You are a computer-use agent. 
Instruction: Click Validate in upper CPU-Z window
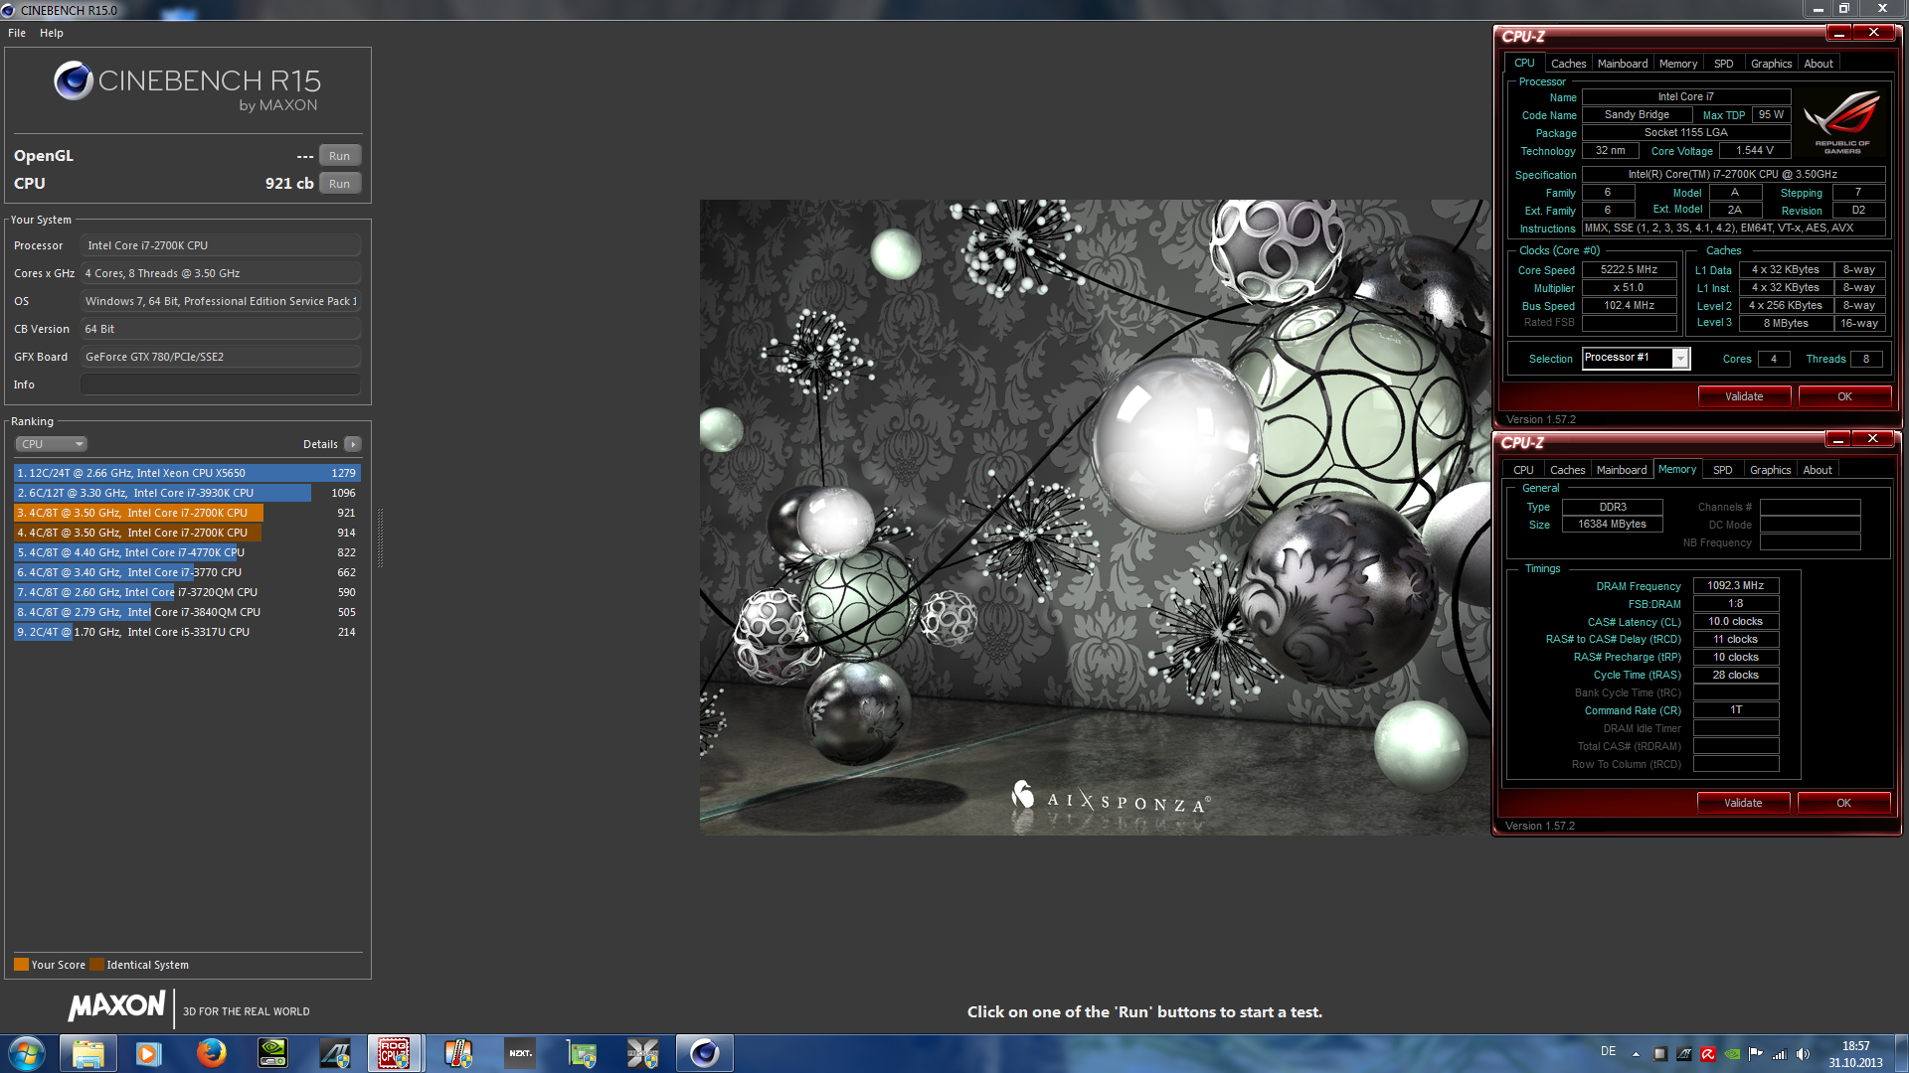coord(1744,396)
